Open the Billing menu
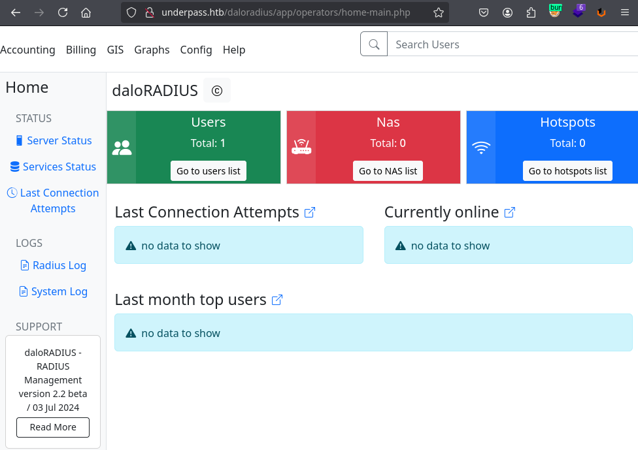This screenshot has width=638, height=450. point(81,50)
